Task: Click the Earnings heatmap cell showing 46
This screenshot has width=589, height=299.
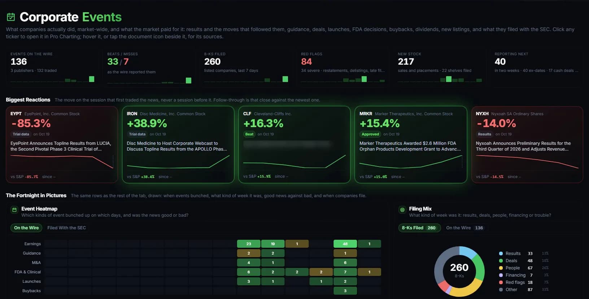Action: tap(345, 244)
